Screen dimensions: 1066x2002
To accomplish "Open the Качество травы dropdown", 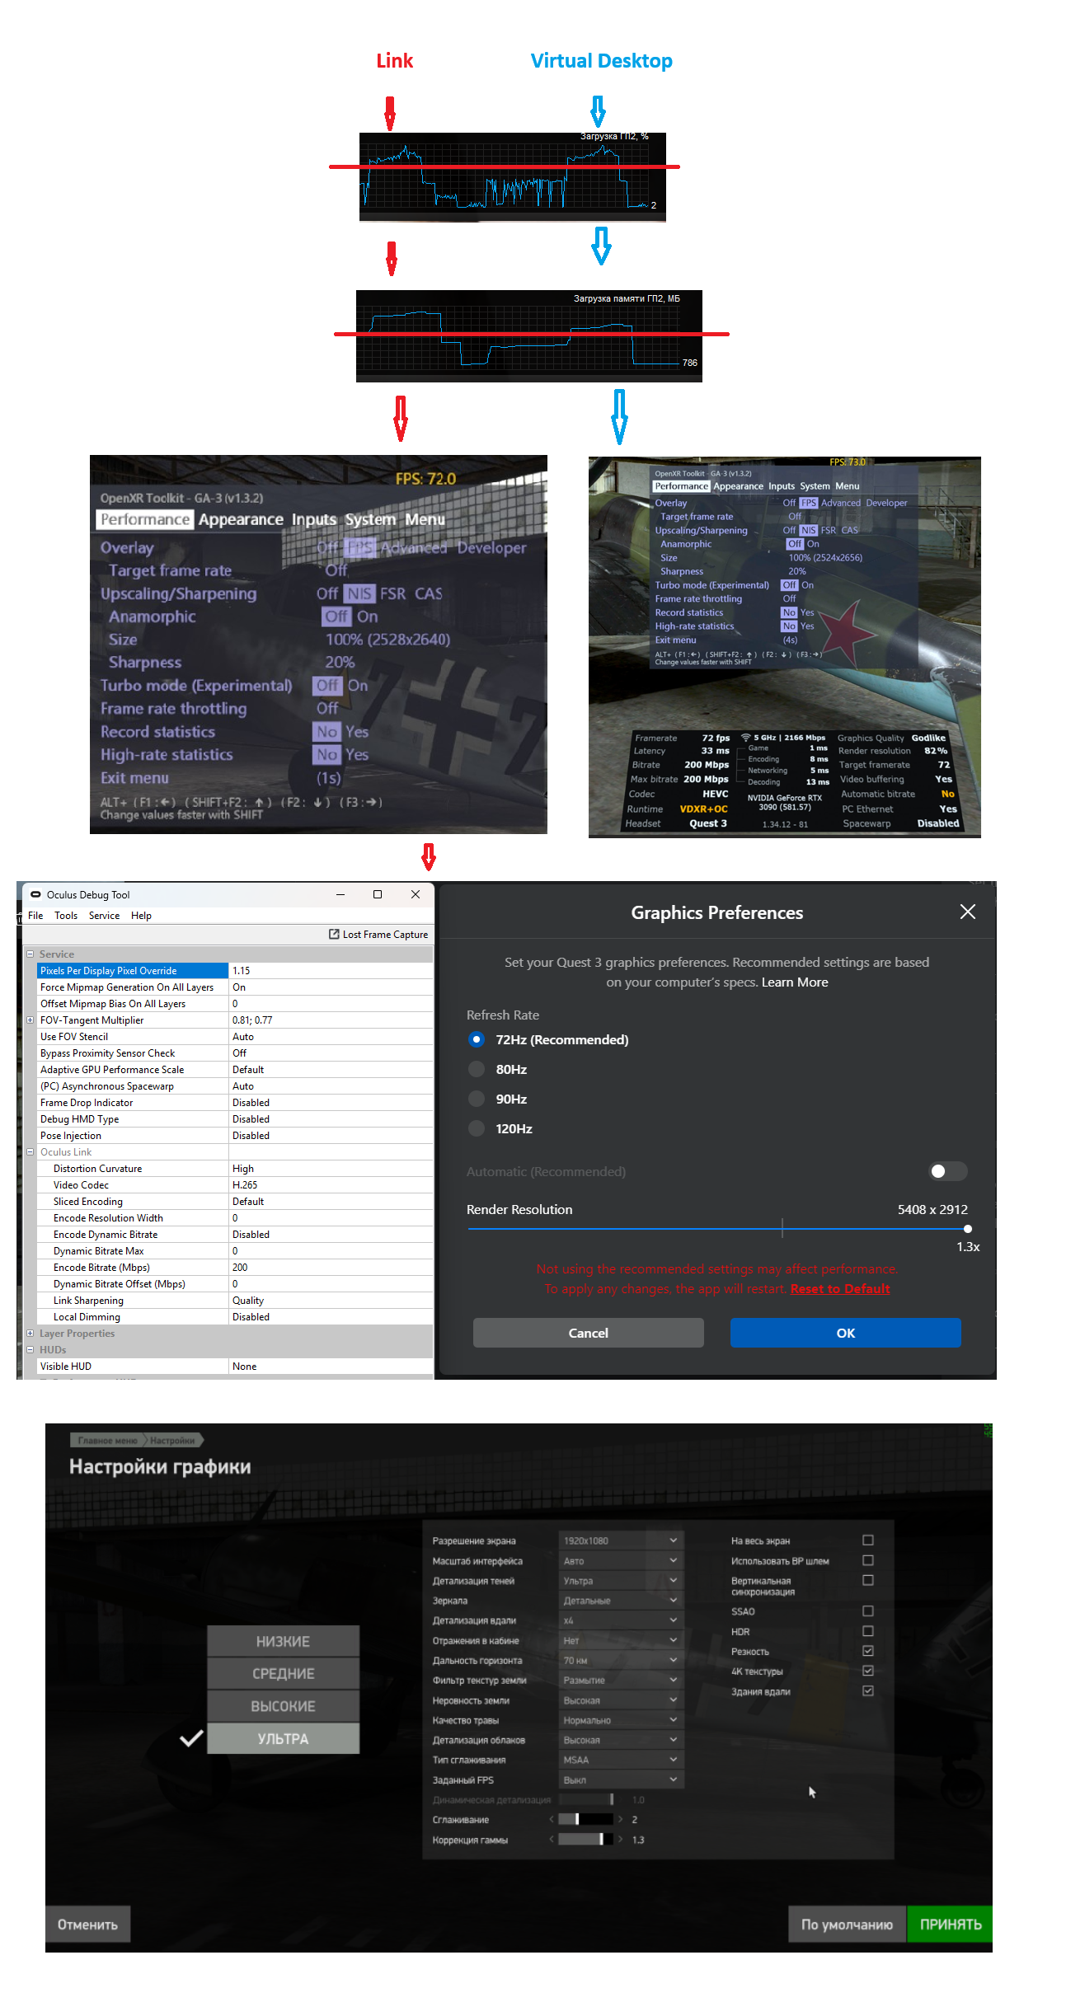I will (x=622, y=1720).
